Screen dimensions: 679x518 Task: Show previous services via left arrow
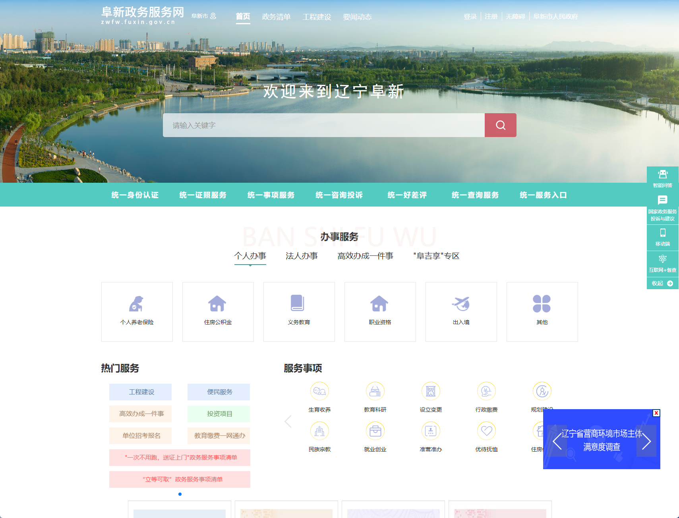[x=288, y=422]
